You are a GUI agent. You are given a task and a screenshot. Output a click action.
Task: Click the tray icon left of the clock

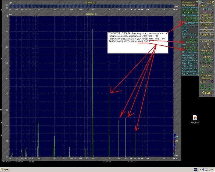click(x=206, y=170)
